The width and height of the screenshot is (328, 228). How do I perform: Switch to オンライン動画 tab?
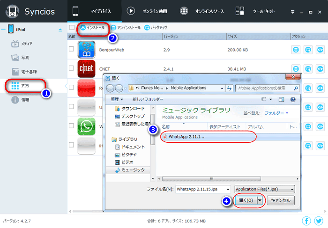coord(147,11)
